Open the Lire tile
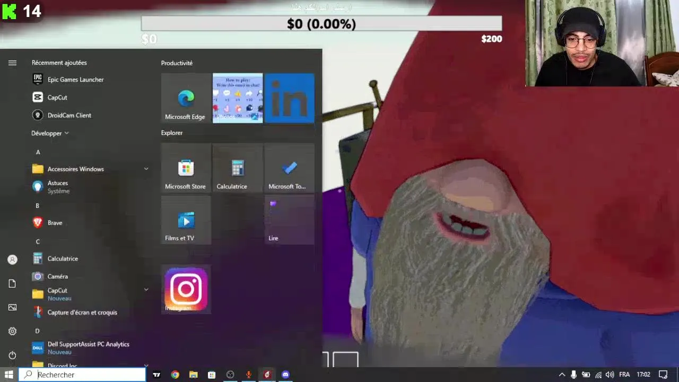Viewport: 679px width, 382px height. [x=289, y=220]
